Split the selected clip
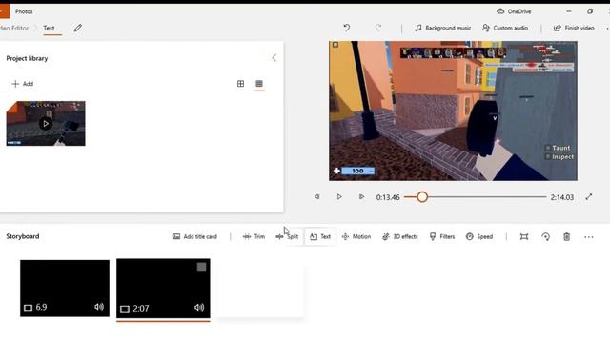610x343 pixels. tap(287, 236)
